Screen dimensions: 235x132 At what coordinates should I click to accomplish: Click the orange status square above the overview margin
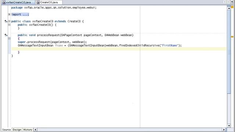click(x=232, y=7)
